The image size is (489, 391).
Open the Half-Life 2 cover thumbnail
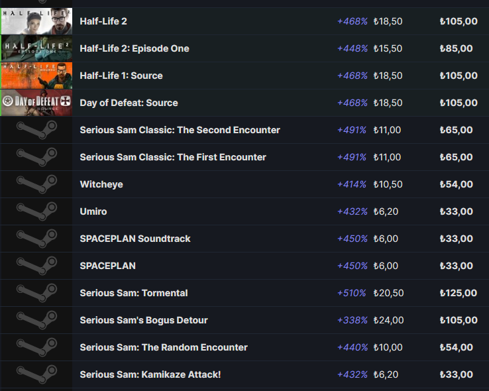(37, 21)
